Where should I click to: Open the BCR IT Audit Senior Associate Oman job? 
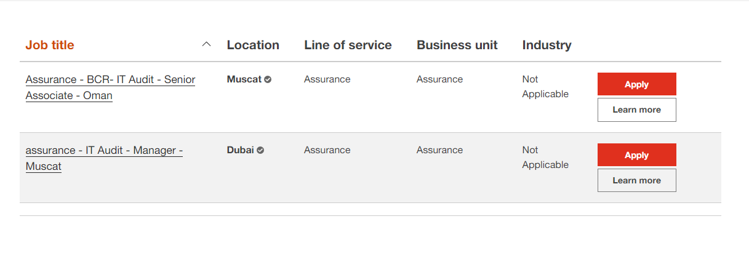pyautogui.click(x=110, y=87)
